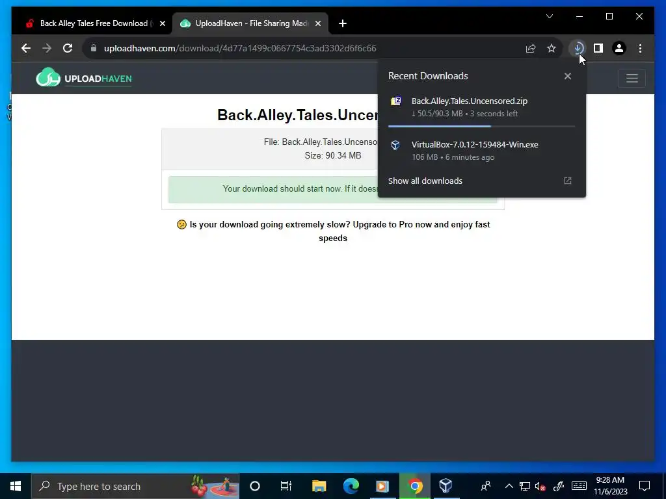Viewport: 666px width, 499px height.
Task: Open the People icon in system tray
Action: pos(485,486)
